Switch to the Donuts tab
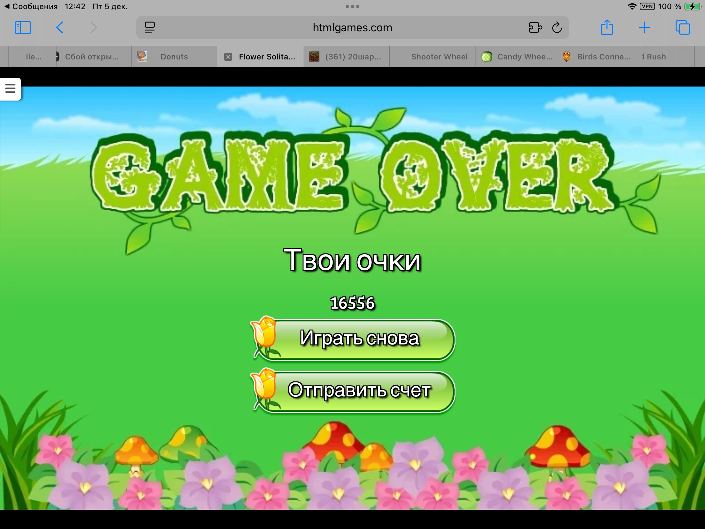 (x=174, y=57)
